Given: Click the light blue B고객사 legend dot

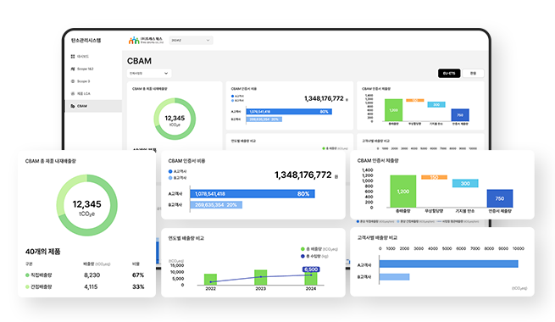Looking at the screenshot, I should pos(170,178).
